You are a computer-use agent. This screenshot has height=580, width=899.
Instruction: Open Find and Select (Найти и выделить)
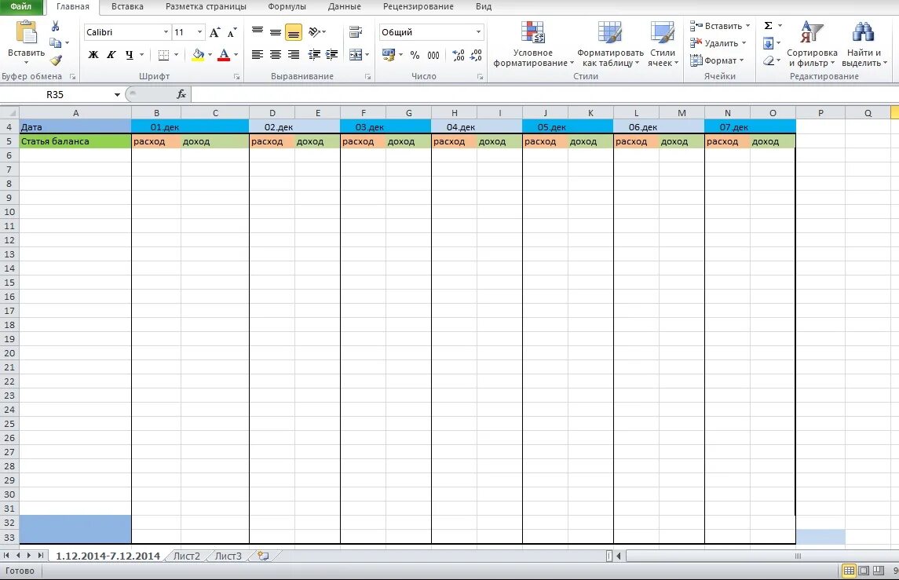[864, 45]
